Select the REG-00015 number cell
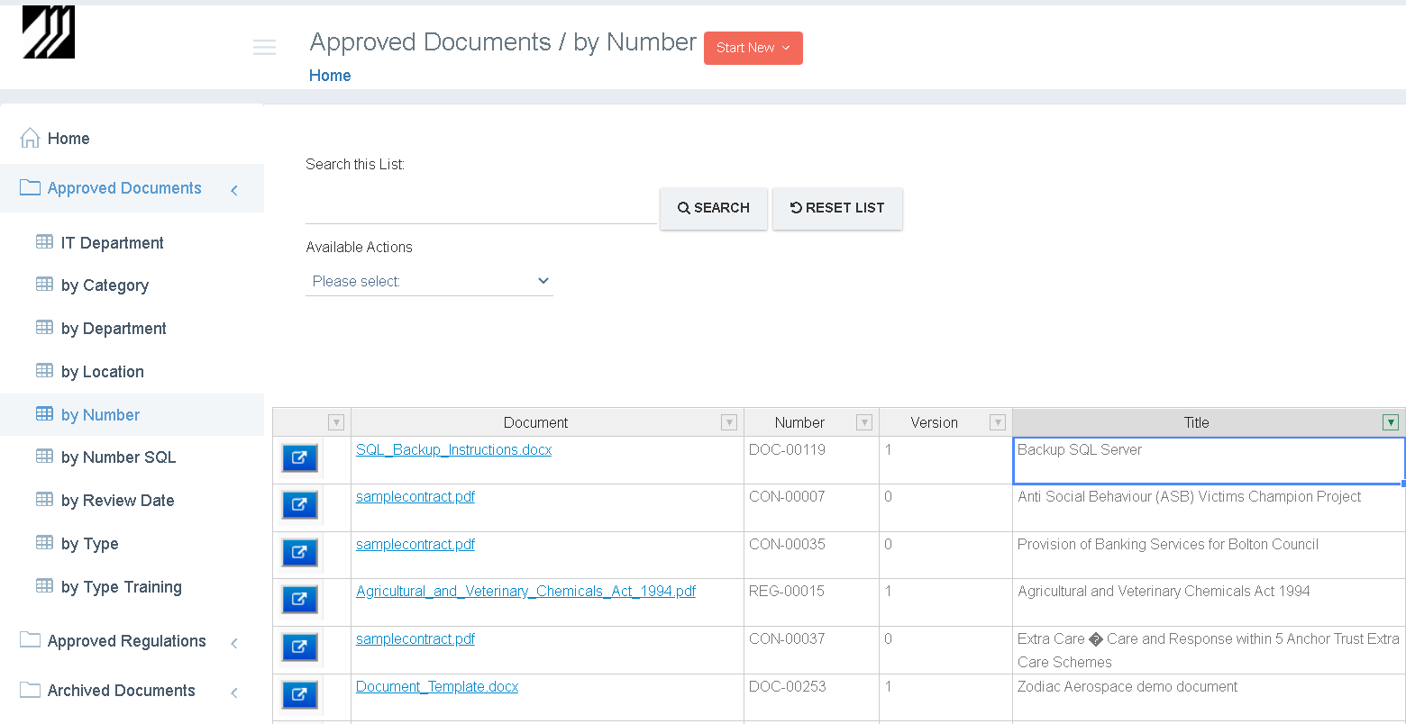The image size is (1406, 724). [811, 602]
